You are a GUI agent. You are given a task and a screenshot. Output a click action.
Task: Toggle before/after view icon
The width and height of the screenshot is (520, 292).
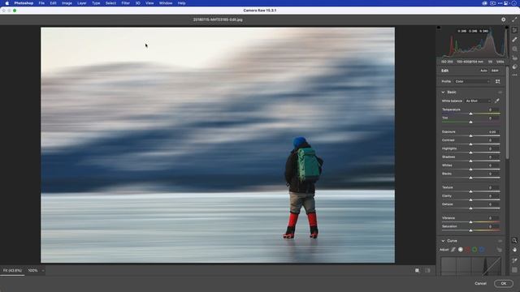(x=427, y=270)
